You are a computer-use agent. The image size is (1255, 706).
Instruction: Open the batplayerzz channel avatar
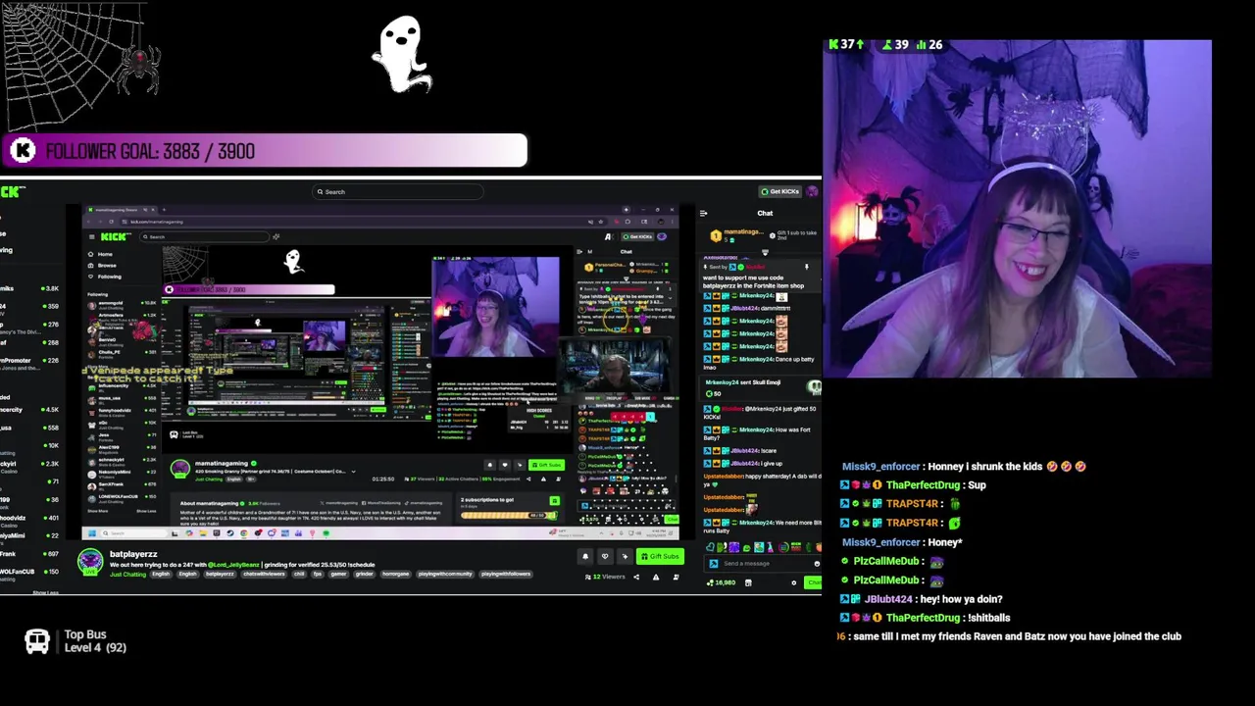pyautogui.click(x=90, y=562)
